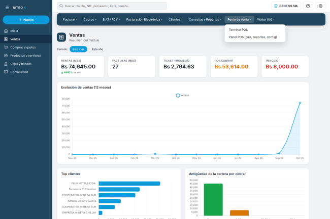Open Compras y gastos sidebar item

coord(26,48)
